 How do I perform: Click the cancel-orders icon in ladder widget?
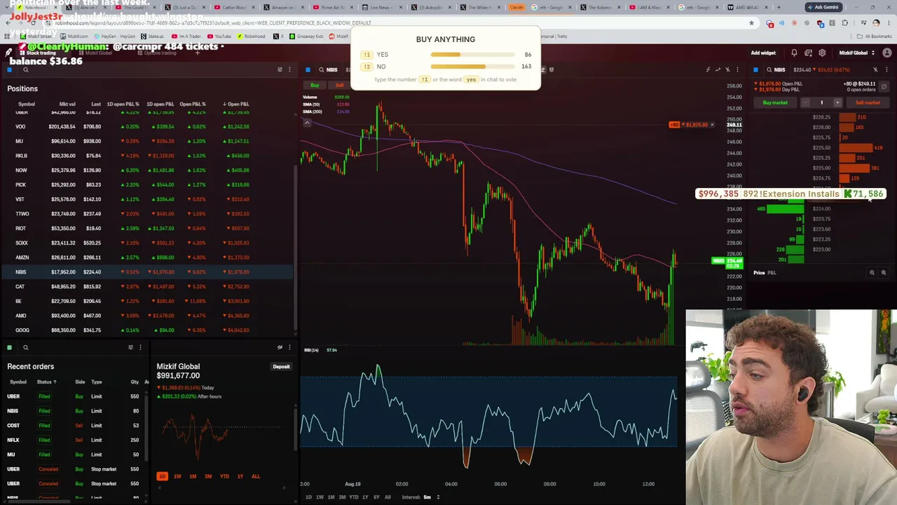pyautogui.click(x=884, y=86)
